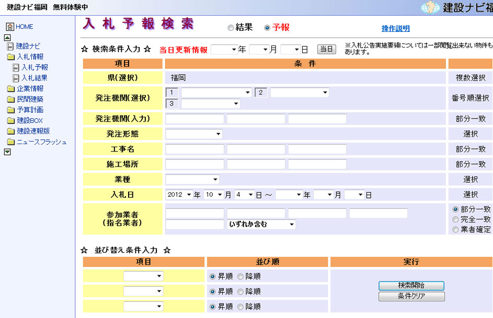The image size is (493, 318).
Task: Click the down arrow icon below ニュースフラッシュ
Action: click(7, 152)
